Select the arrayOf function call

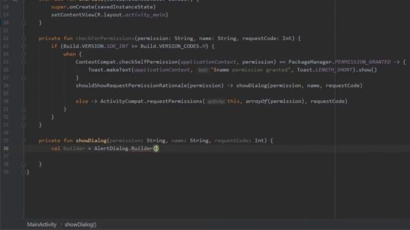click(256, 101)
